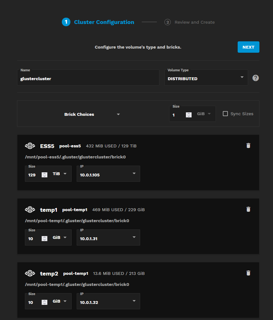This screenshot has width=273, height=320.
Task: Click the temp2 Size field showing 10
Action: pyautogui.click(x=34, y=302)
